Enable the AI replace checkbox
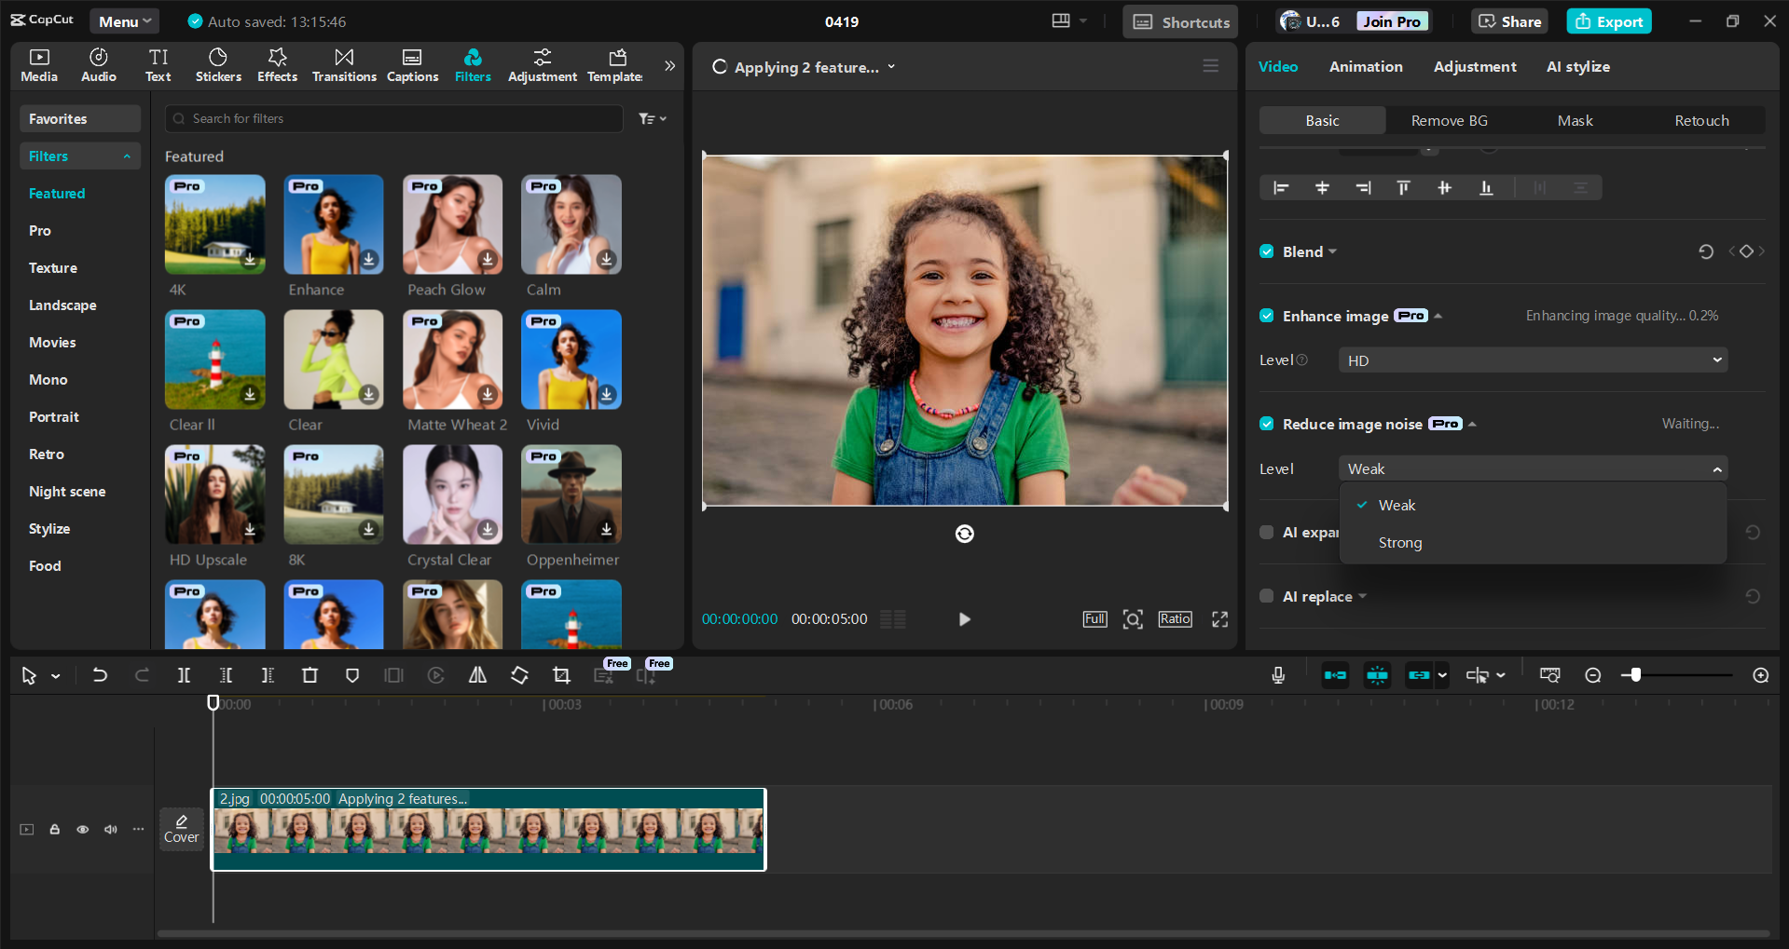The height and width of the screenshot is (949, 1789). (1266, 596)
